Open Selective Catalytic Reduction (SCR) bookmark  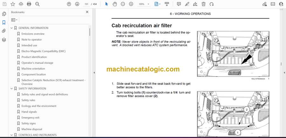(x=53, y=82)
